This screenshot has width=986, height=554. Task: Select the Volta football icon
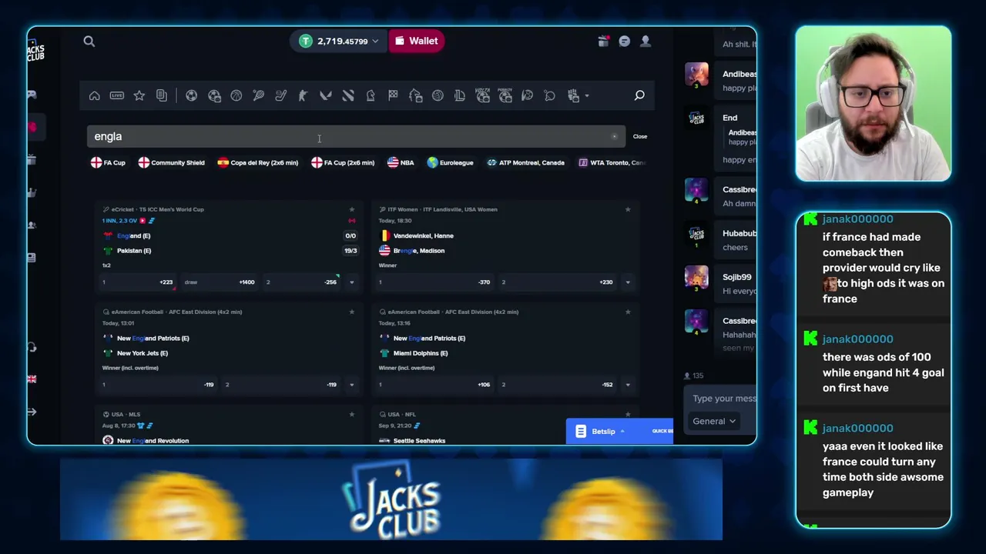click(x=483, y=95)
